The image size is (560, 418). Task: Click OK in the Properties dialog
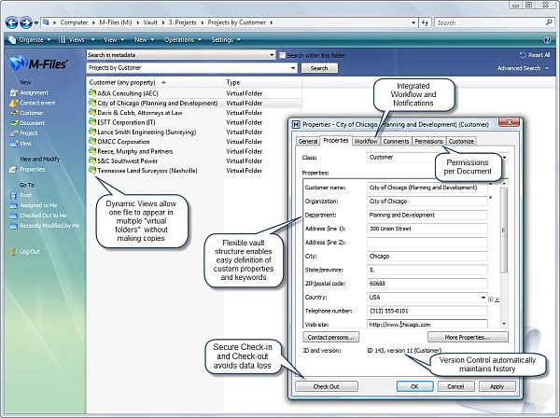click(x=414, y=386)
